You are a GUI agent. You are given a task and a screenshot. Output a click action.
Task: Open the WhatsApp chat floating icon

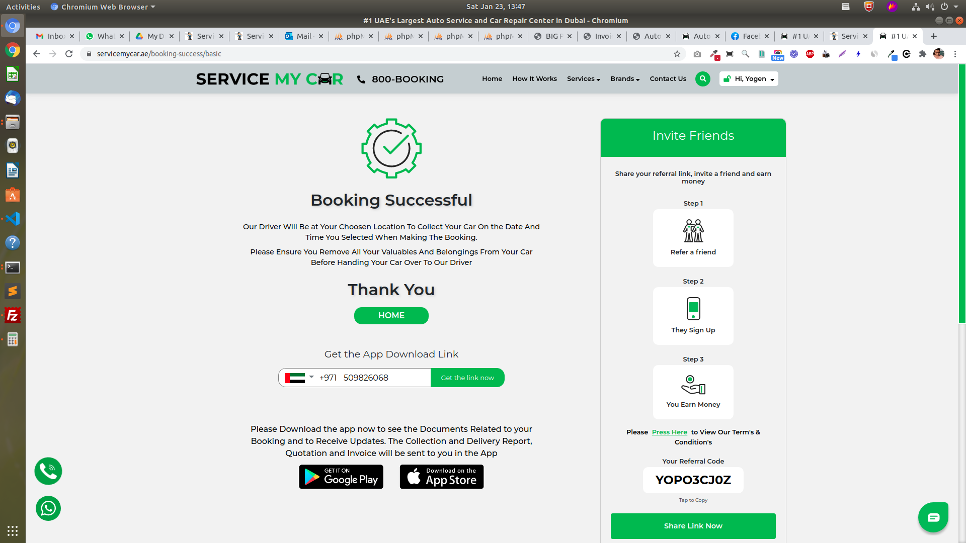click(x=48, y=508)
